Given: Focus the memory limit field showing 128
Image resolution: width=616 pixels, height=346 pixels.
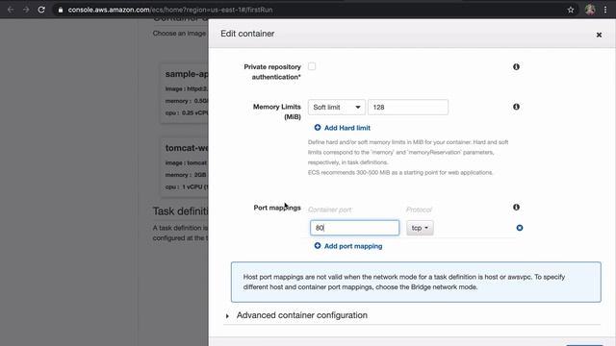Looking at the screenshot, I should [408, 107].
